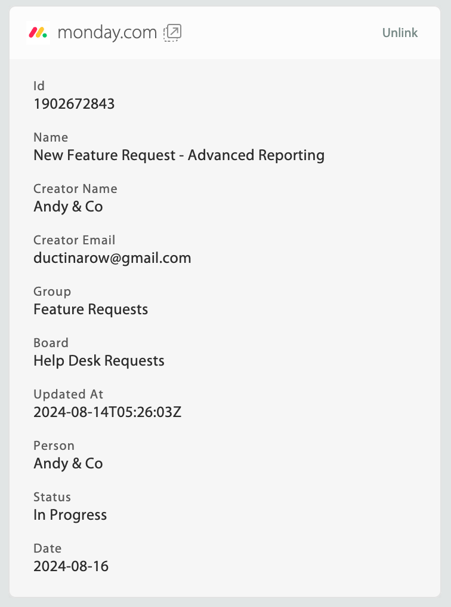This screenshot has width=451, height=607.
Task: Click the Board value Help Desk Requests
Action: click(99, 361)
